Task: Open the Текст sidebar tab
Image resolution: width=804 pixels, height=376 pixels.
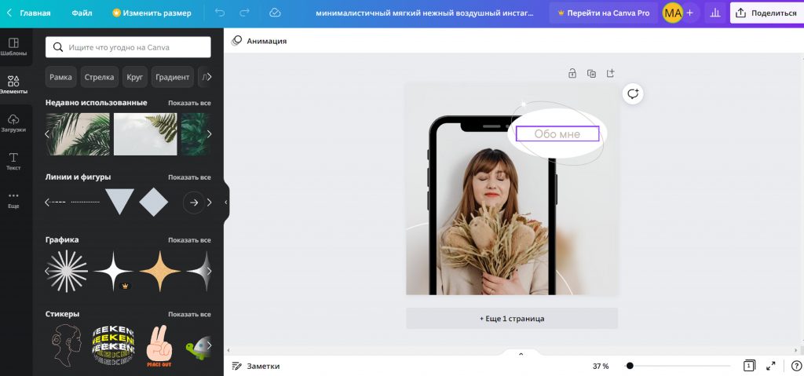Action: 14,161
